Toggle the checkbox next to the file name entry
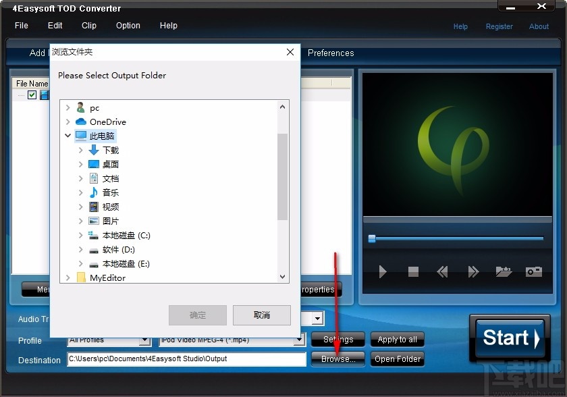567x397 pixels. 32,95
